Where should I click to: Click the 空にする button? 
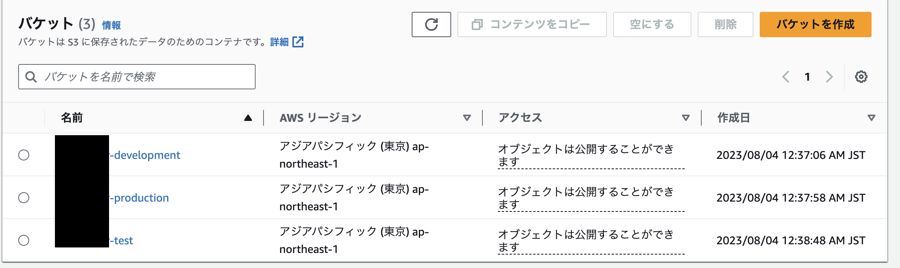pos(652,25)
